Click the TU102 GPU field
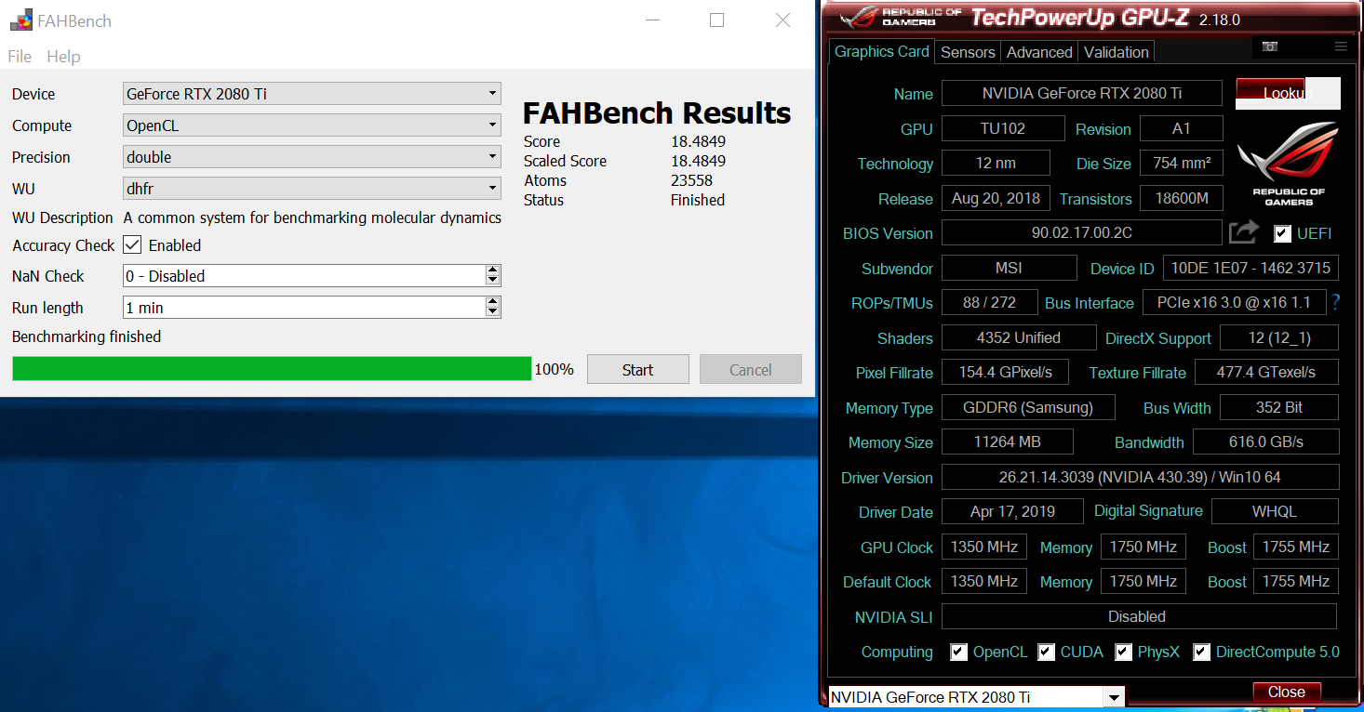 (1003, 128)
